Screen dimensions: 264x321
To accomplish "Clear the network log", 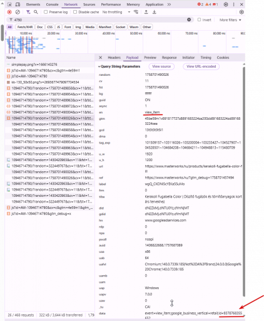I will pyautogui.click(x=18, y=12).
